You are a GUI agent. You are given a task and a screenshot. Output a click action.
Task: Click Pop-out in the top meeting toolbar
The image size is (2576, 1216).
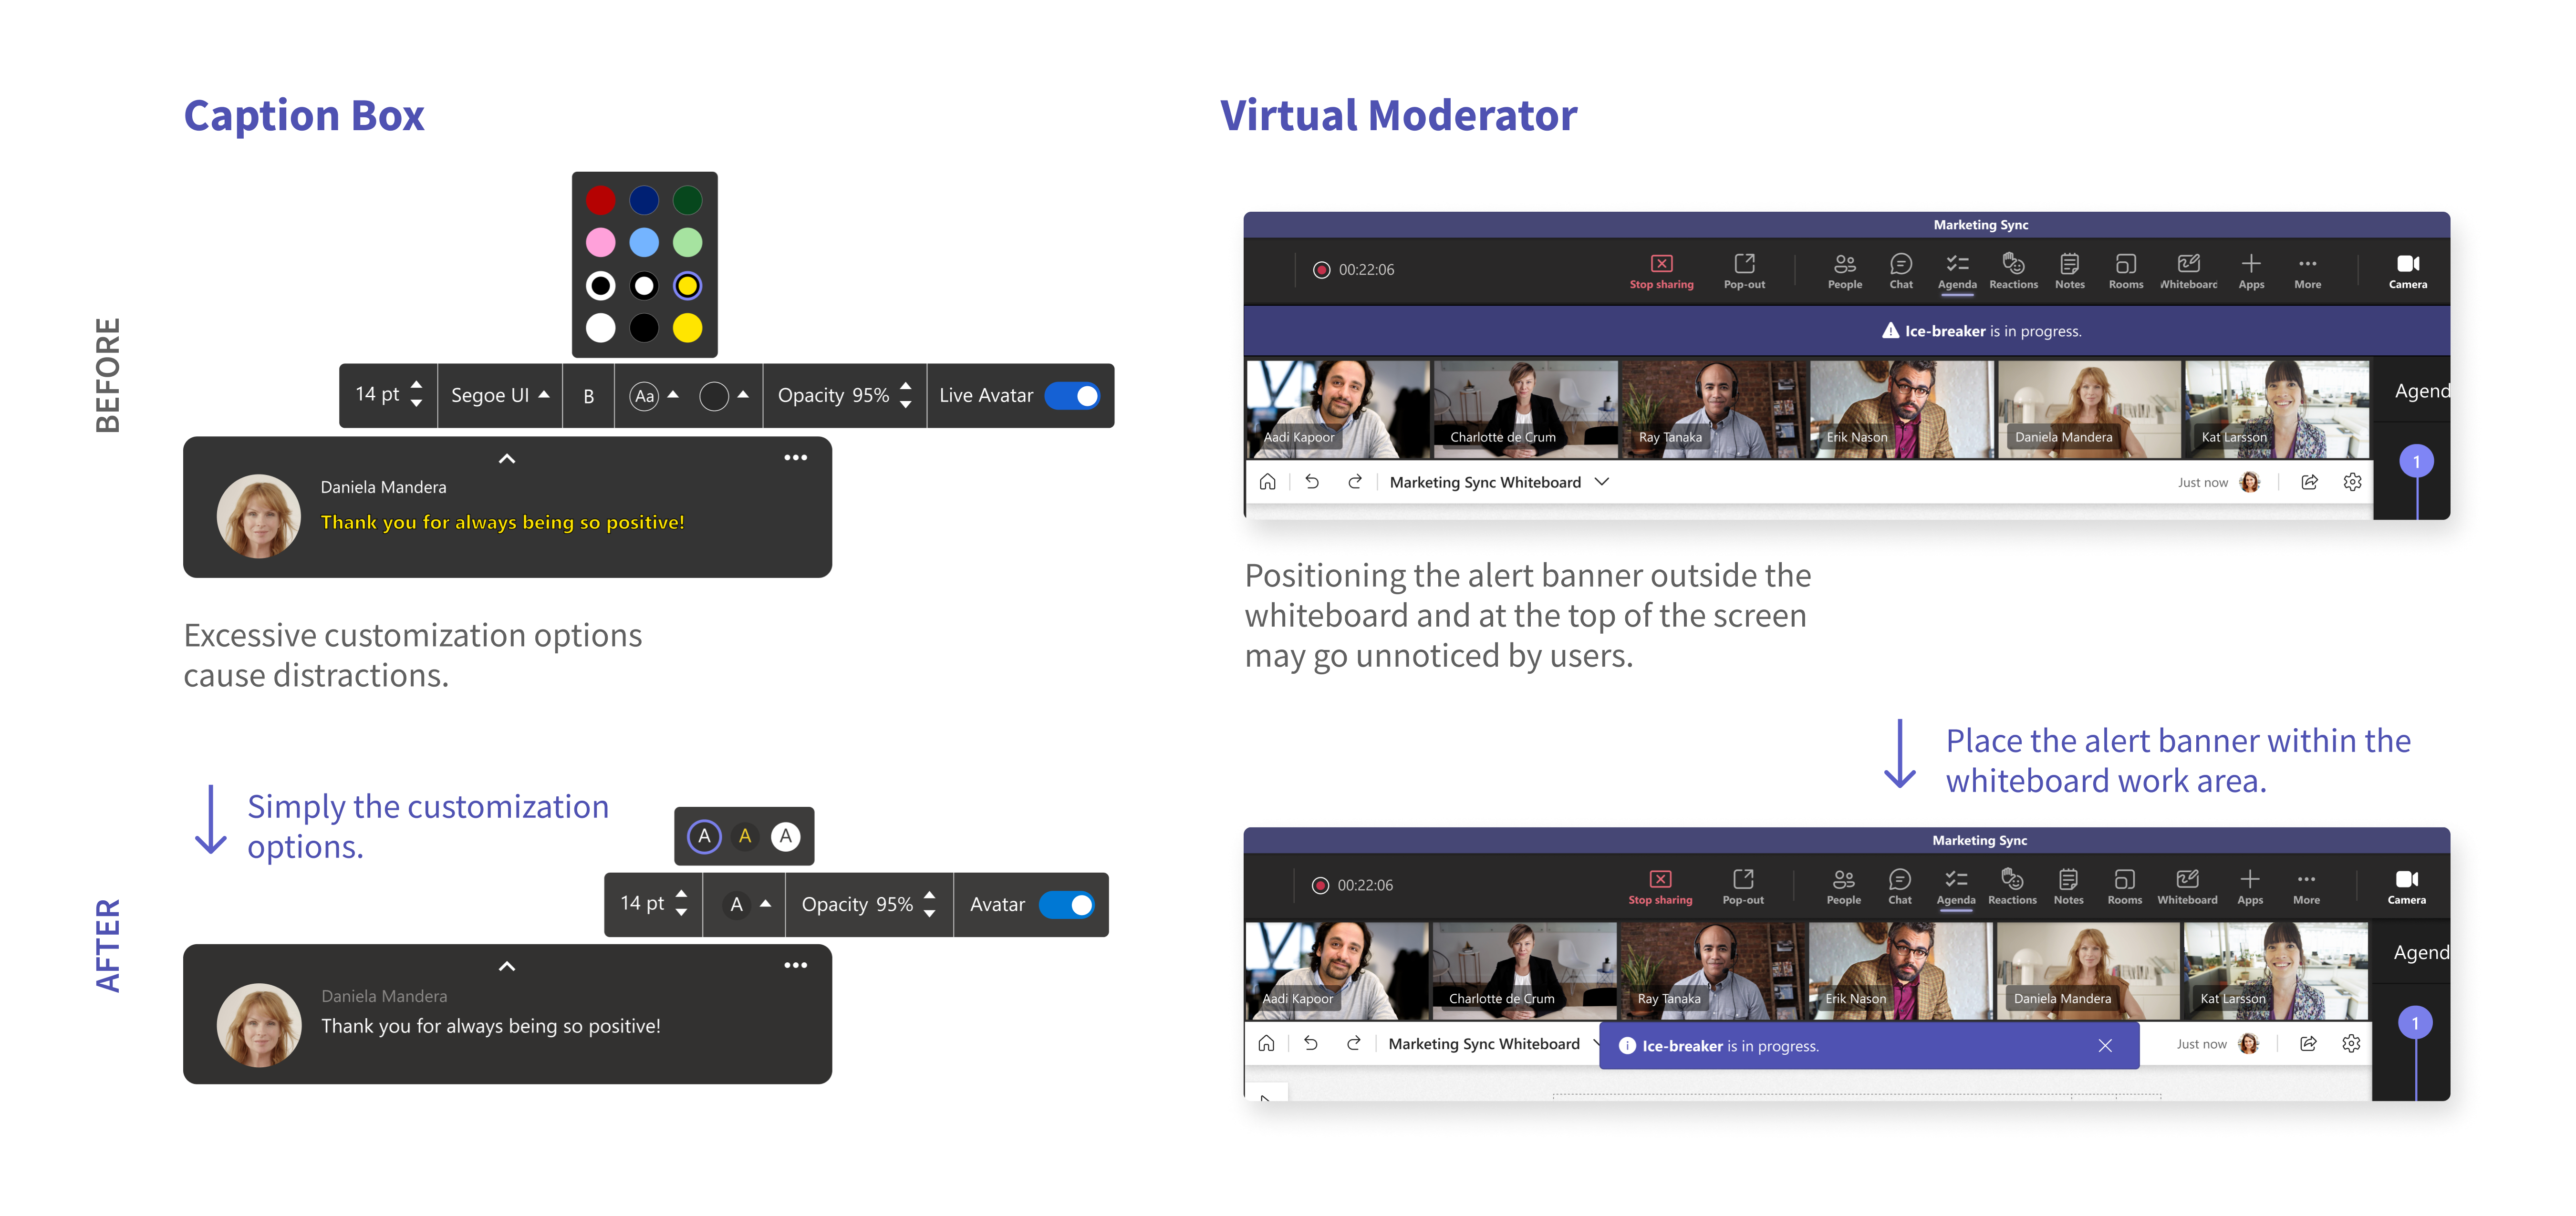1744,271
